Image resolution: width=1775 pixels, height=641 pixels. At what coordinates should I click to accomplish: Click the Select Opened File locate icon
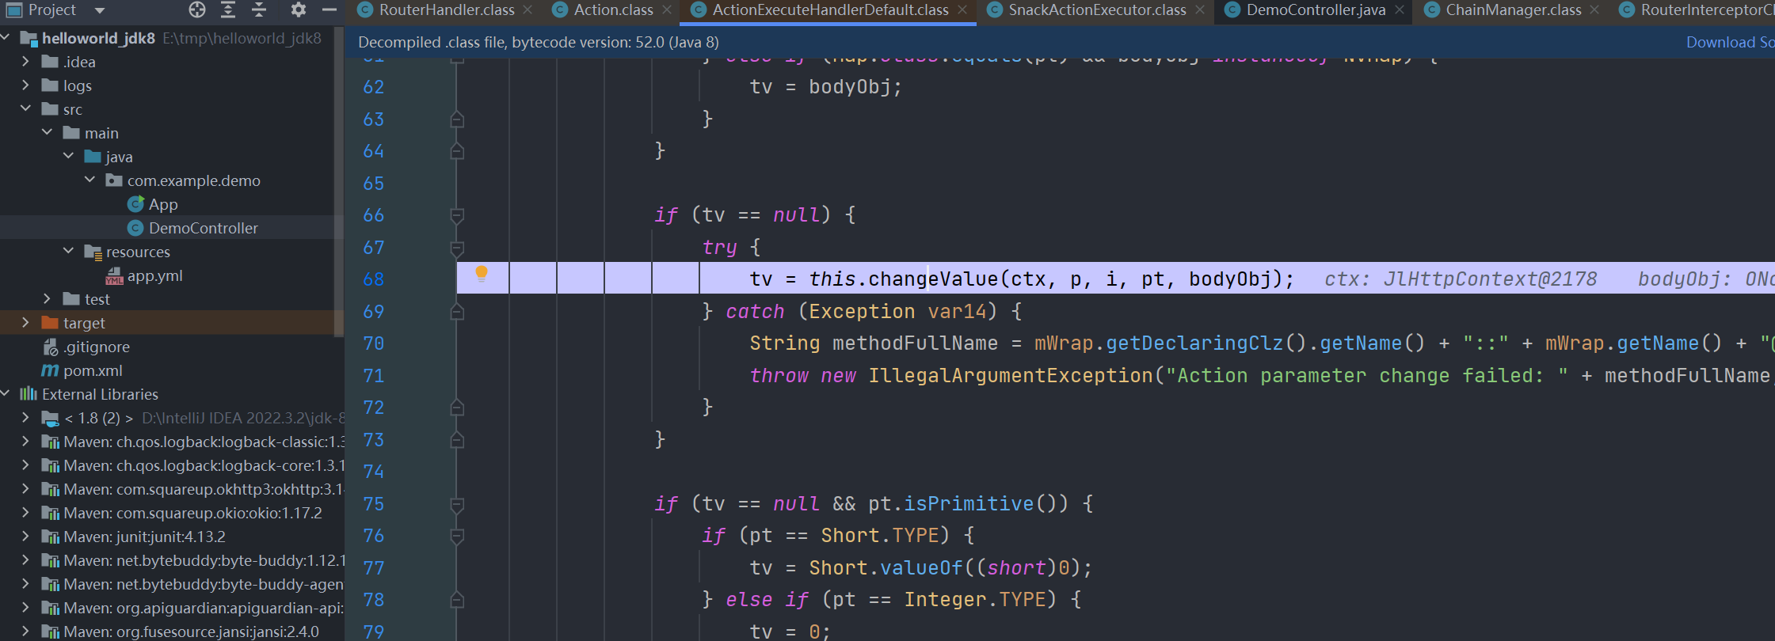tap(197, 9)
